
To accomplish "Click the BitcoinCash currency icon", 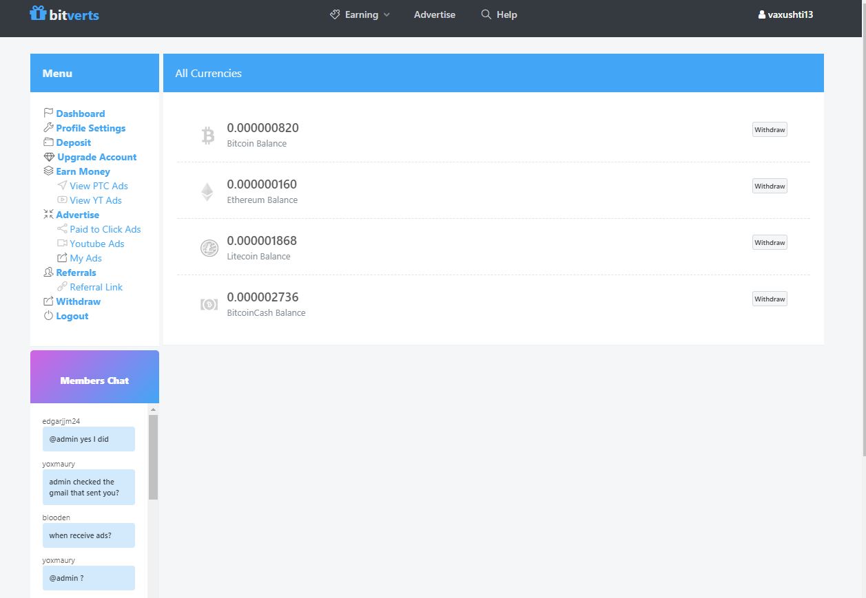I will 209,304.
